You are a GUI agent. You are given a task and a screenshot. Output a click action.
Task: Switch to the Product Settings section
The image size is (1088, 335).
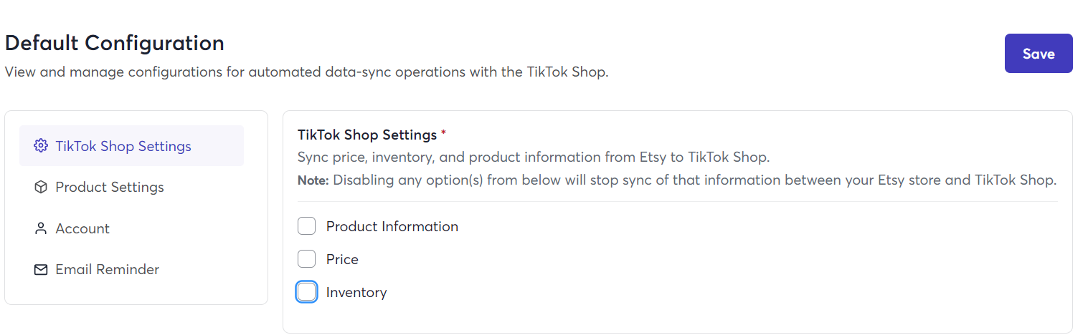coord(131,187)
